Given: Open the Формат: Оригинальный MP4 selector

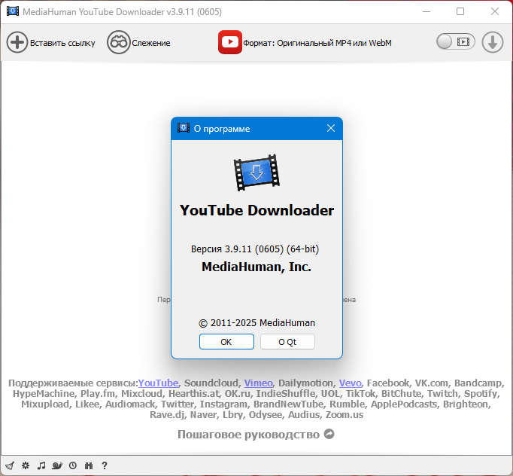Looking at the screenshot, I should (x=317, y=43).
